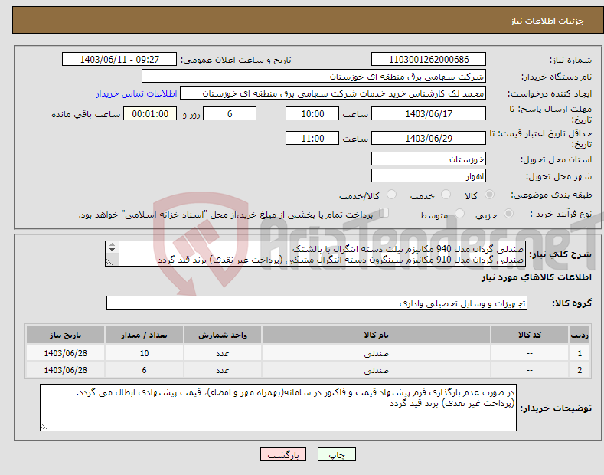Select the متوسط purchase type radio
The image size is (604, 475).
(x=459, y=214)
